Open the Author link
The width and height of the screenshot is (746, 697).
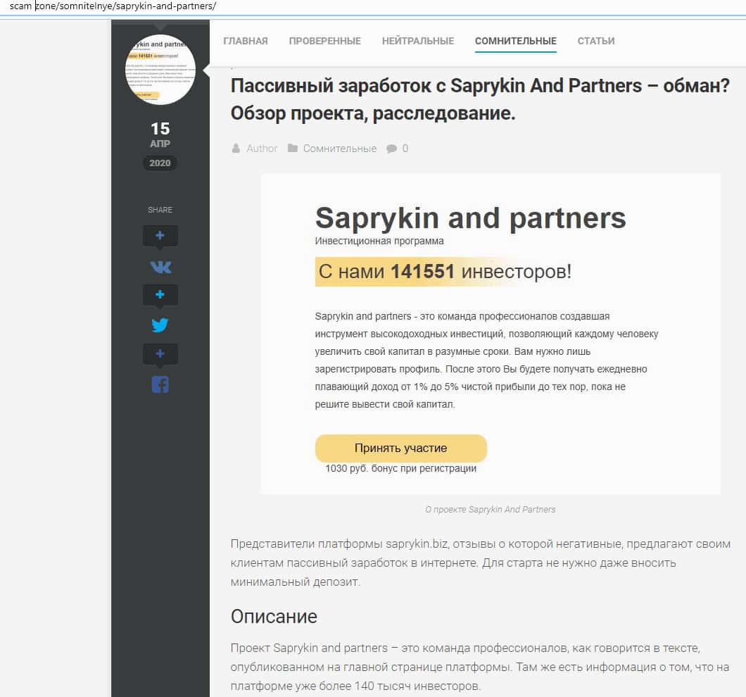tap(262, 149)
